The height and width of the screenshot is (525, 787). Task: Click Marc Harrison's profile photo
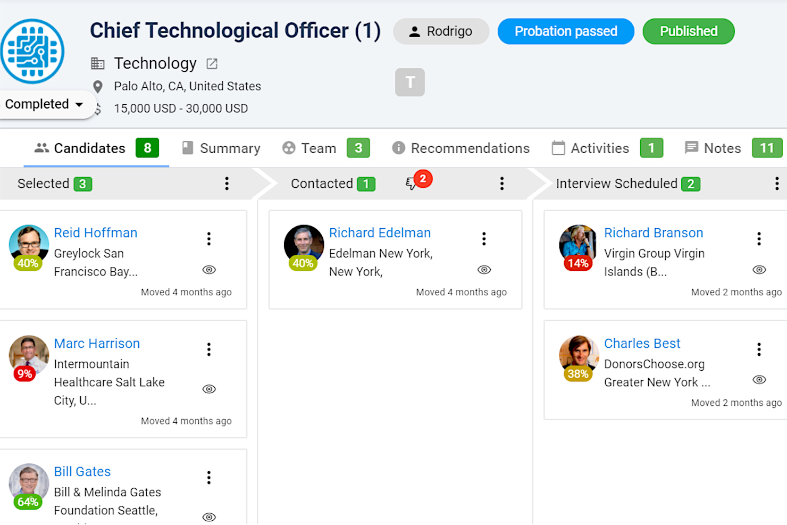point(28,352)
